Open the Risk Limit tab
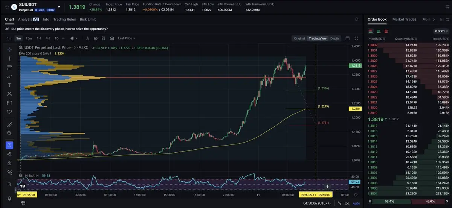 pos(88,19)
